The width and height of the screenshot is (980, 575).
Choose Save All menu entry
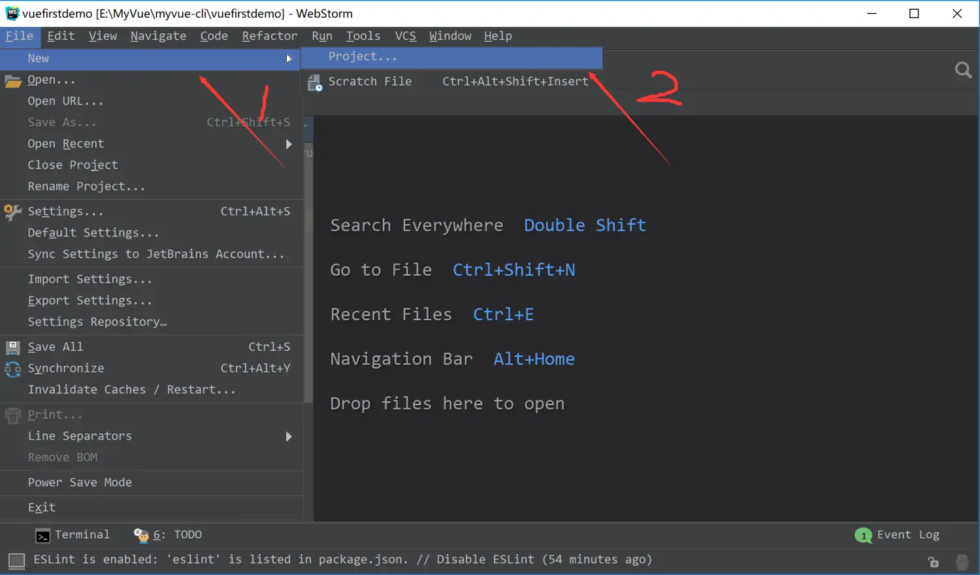pyautogui.click(x=152, y=348)
